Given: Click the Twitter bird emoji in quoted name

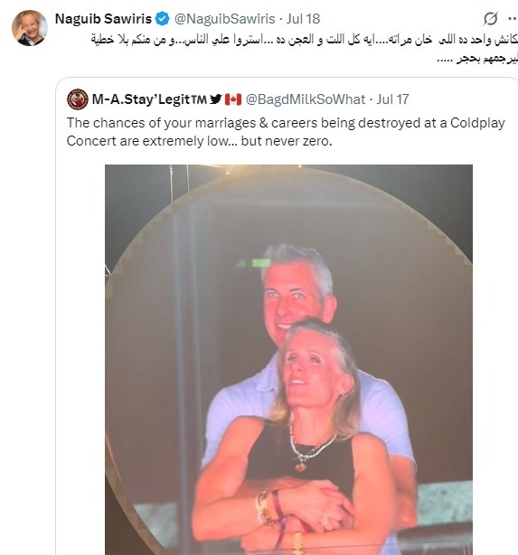Looking at the screenshot, I should (x=215, y=99).
